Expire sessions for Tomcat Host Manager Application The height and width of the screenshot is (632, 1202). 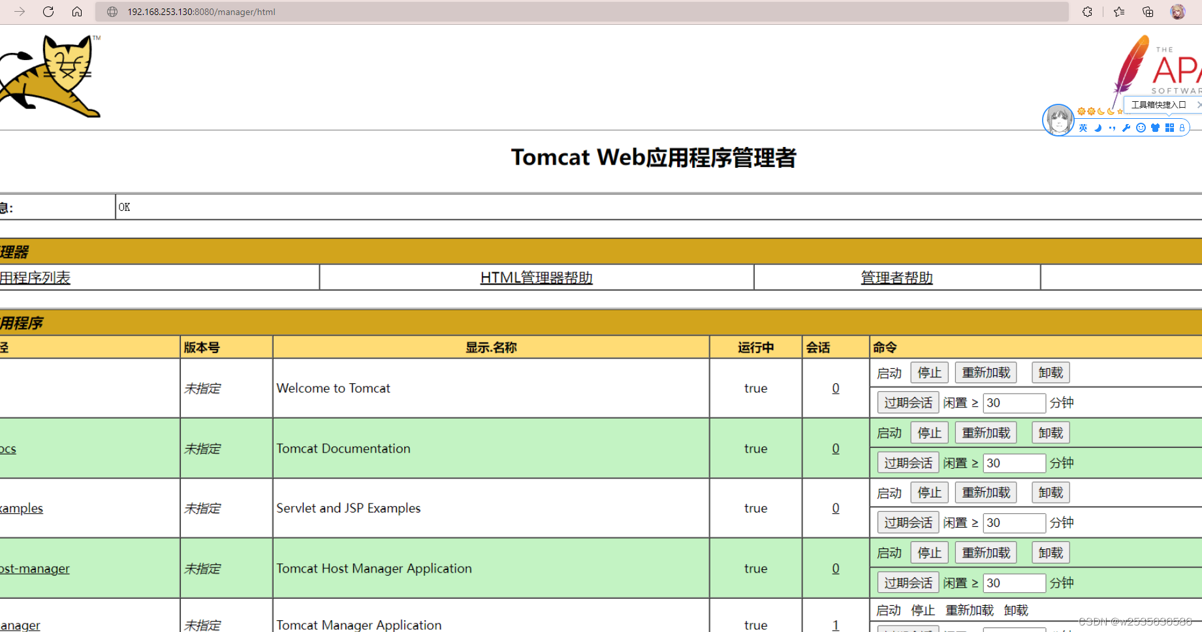click(908, 583)
